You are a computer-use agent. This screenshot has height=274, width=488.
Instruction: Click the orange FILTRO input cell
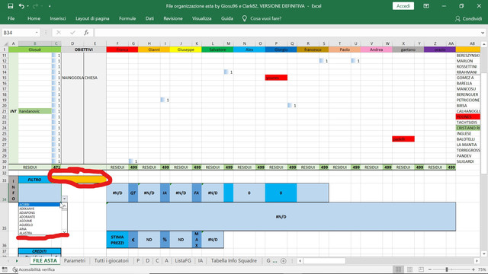pyautogui.click(x=83, y=180)
